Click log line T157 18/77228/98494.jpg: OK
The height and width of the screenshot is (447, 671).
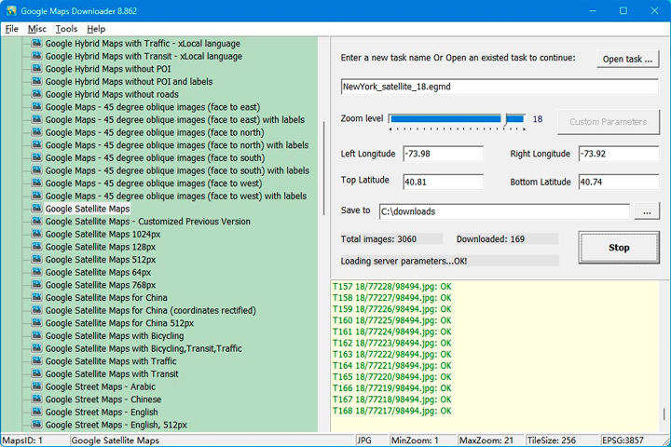pyautogui.click(x=392, y=286)
